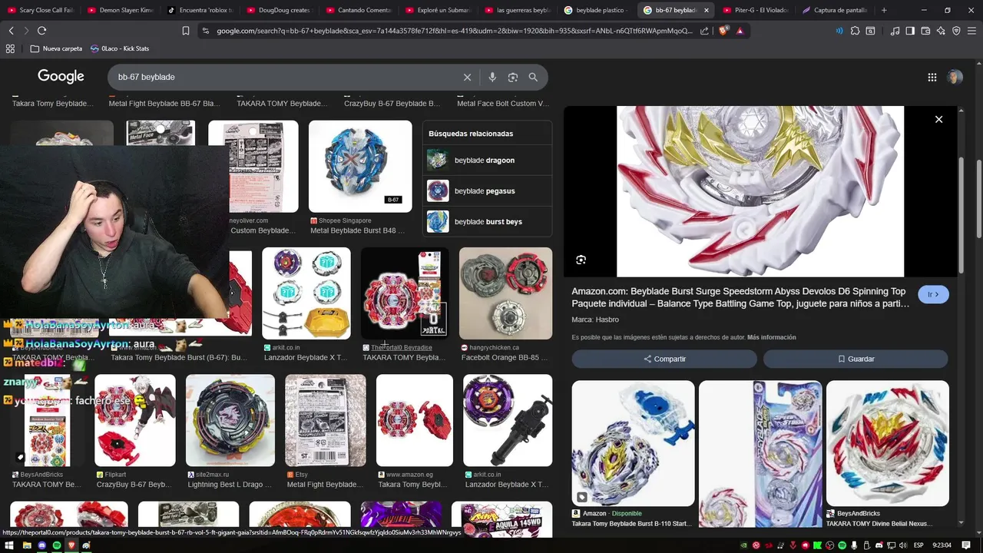This screenshot has height=553, width=983.
Task: Switch to the beyblade plastico tab
Action: click(x=596, y=10)
